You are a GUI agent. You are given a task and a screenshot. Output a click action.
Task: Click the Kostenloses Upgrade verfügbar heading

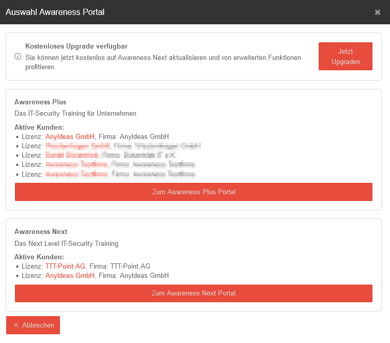(76, 46)
